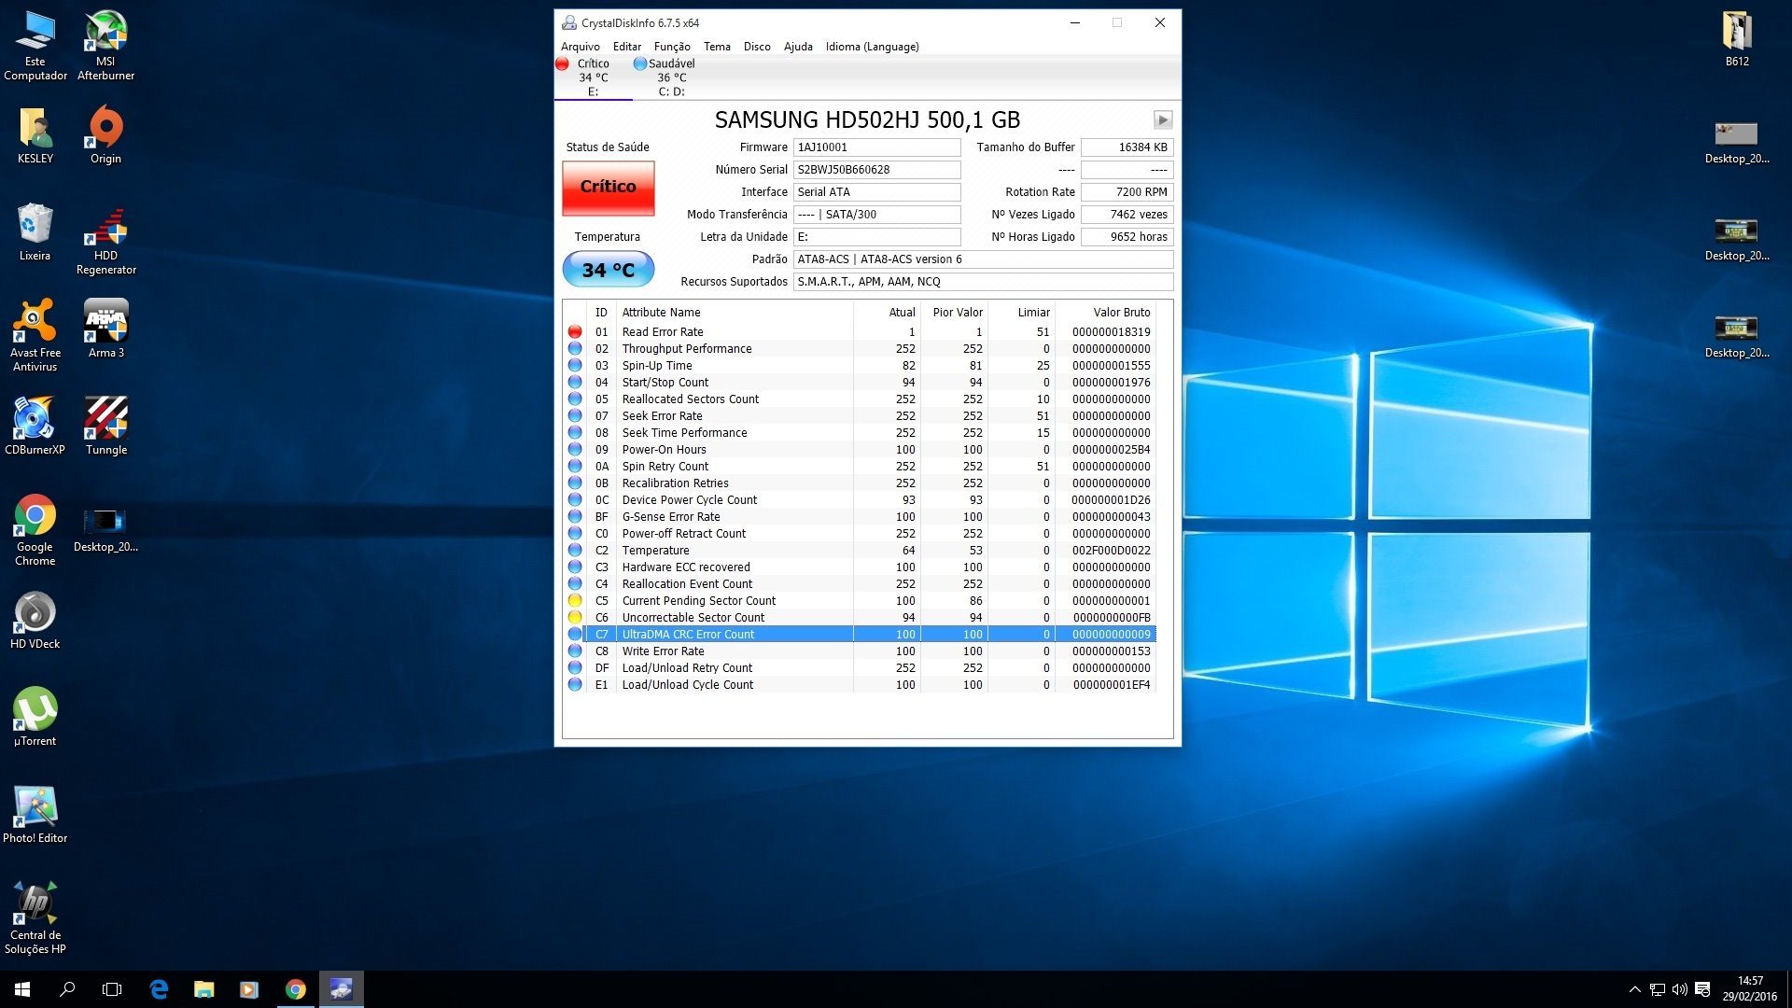
Task: Open taskbar search magnifier
Action: click(67, 989)
